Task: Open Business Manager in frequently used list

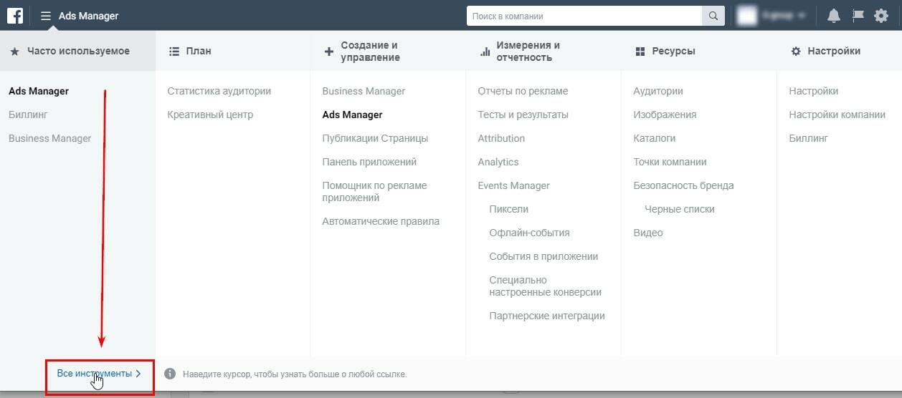Action: 50,138
